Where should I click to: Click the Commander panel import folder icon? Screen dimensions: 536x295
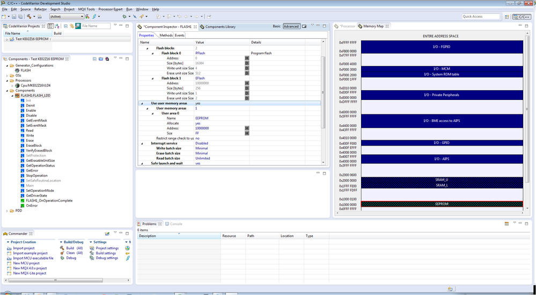pyautogui.click(x=107, y=233)
